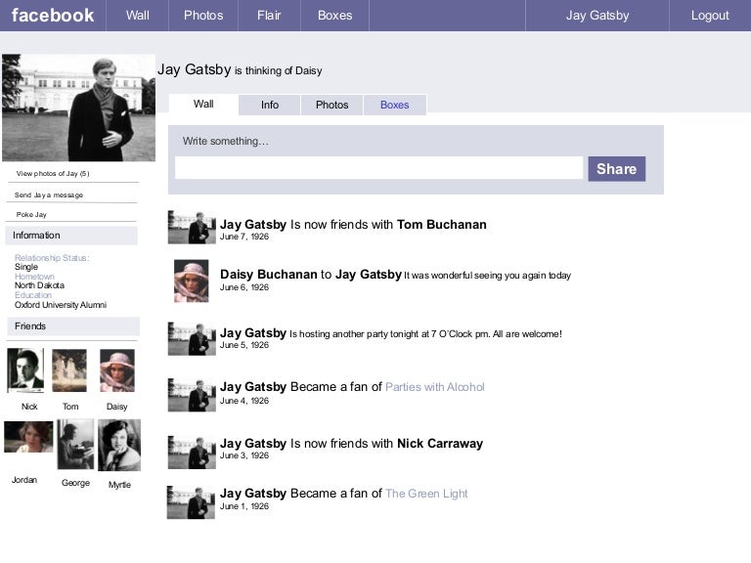Click the facebook logo
751x563 pixels.
pyautogui.click(x=53, y=16)
